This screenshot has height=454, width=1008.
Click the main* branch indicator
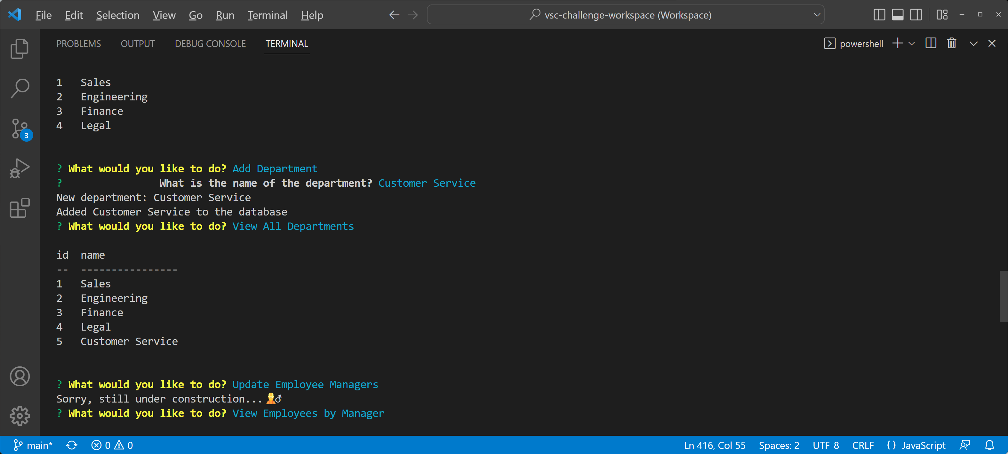[33, 445]
